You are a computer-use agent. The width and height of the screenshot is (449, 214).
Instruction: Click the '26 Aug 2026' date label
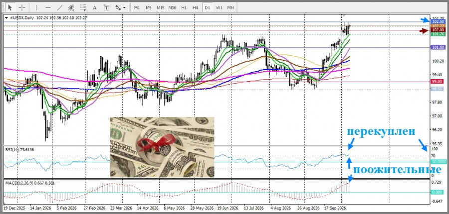[308, 208]
